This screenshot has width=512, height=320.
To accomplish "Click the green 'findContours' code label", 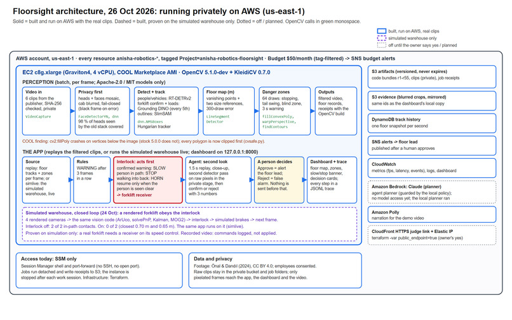I will click(x=275, y=127).
